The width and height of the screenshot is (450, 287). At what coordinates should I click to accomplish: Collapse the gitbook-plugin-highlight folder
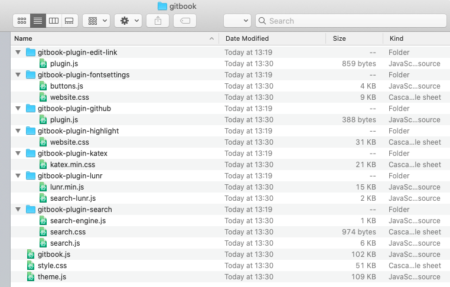(18, 131)
